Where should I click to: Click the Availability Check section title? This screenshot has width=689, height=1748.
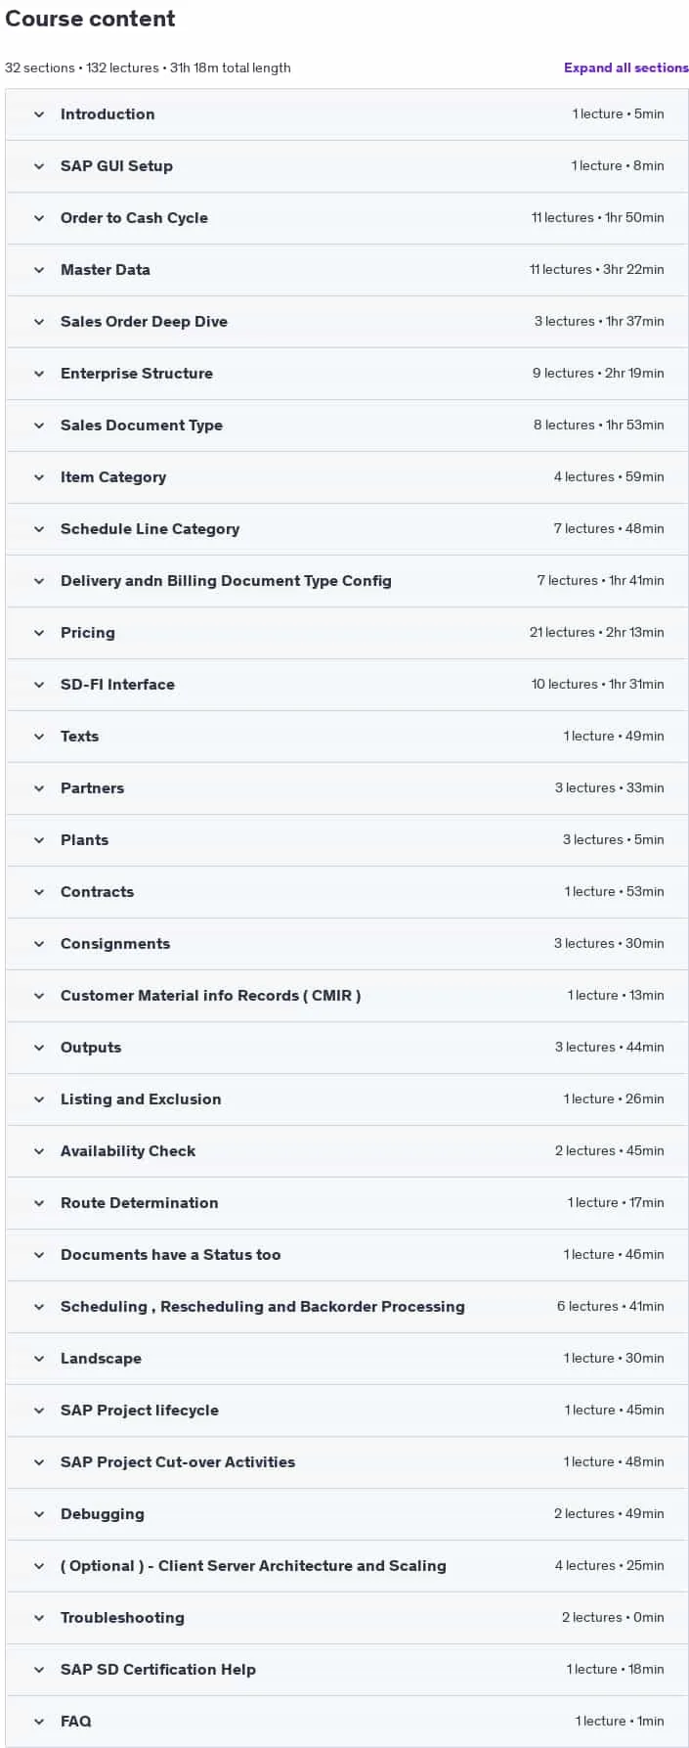click(128, 1151)
